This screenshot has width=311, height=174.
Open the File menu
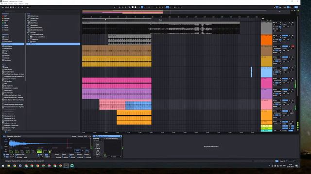(x=2, y=4)
